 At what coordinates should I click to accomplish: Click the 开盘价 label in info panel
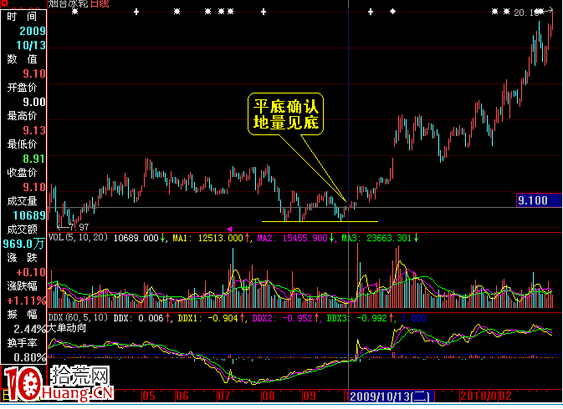(x=22, y=88)
